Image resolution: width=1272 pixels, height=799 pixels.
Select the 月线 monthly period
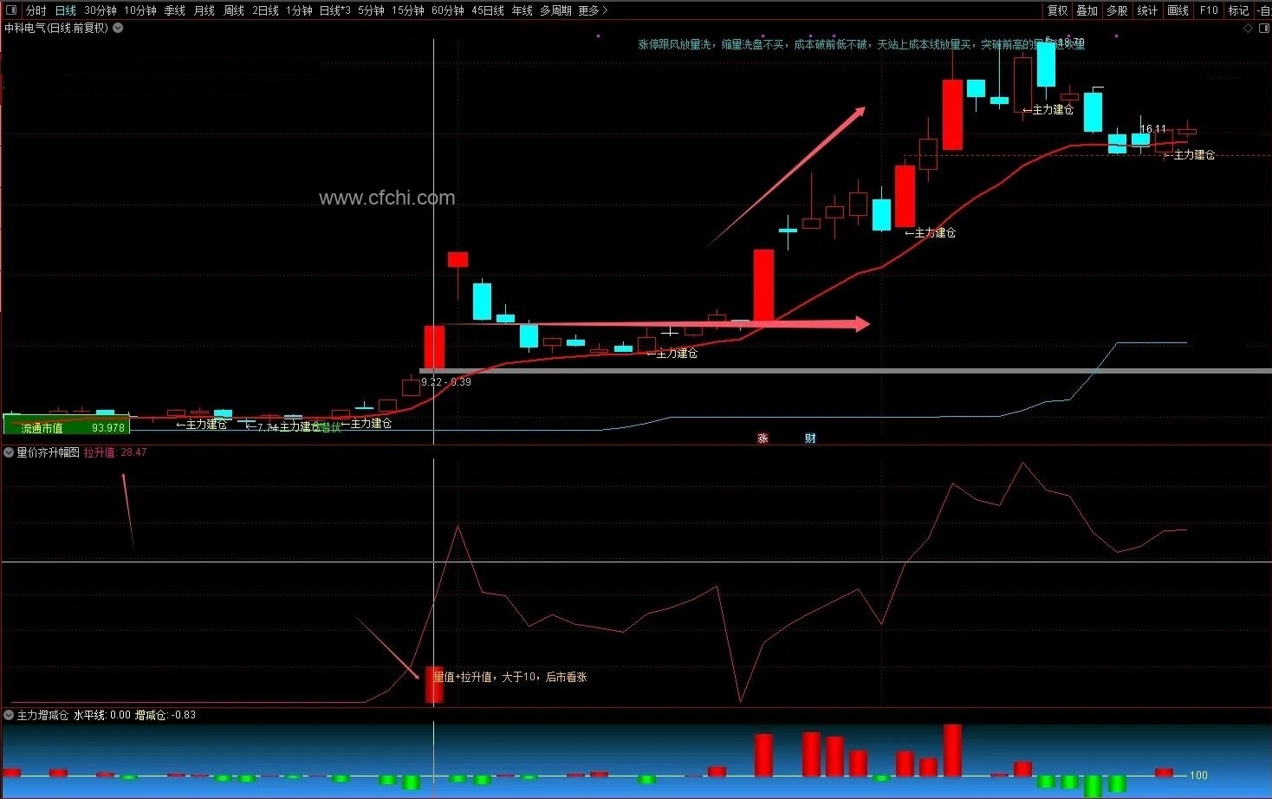(x=204, y=10)
